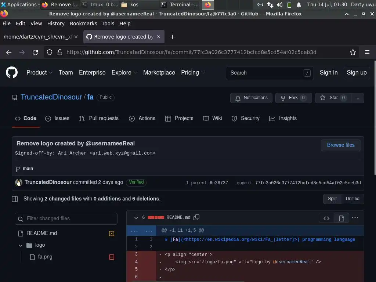The width and height of the screenshot is (376, 282).
Task: Fork the repository with Fork button
Action: pos(293,98)
